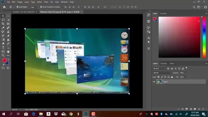Open the Filter menu
Viewport: 208px width, 117px height.
pos(46,2)
